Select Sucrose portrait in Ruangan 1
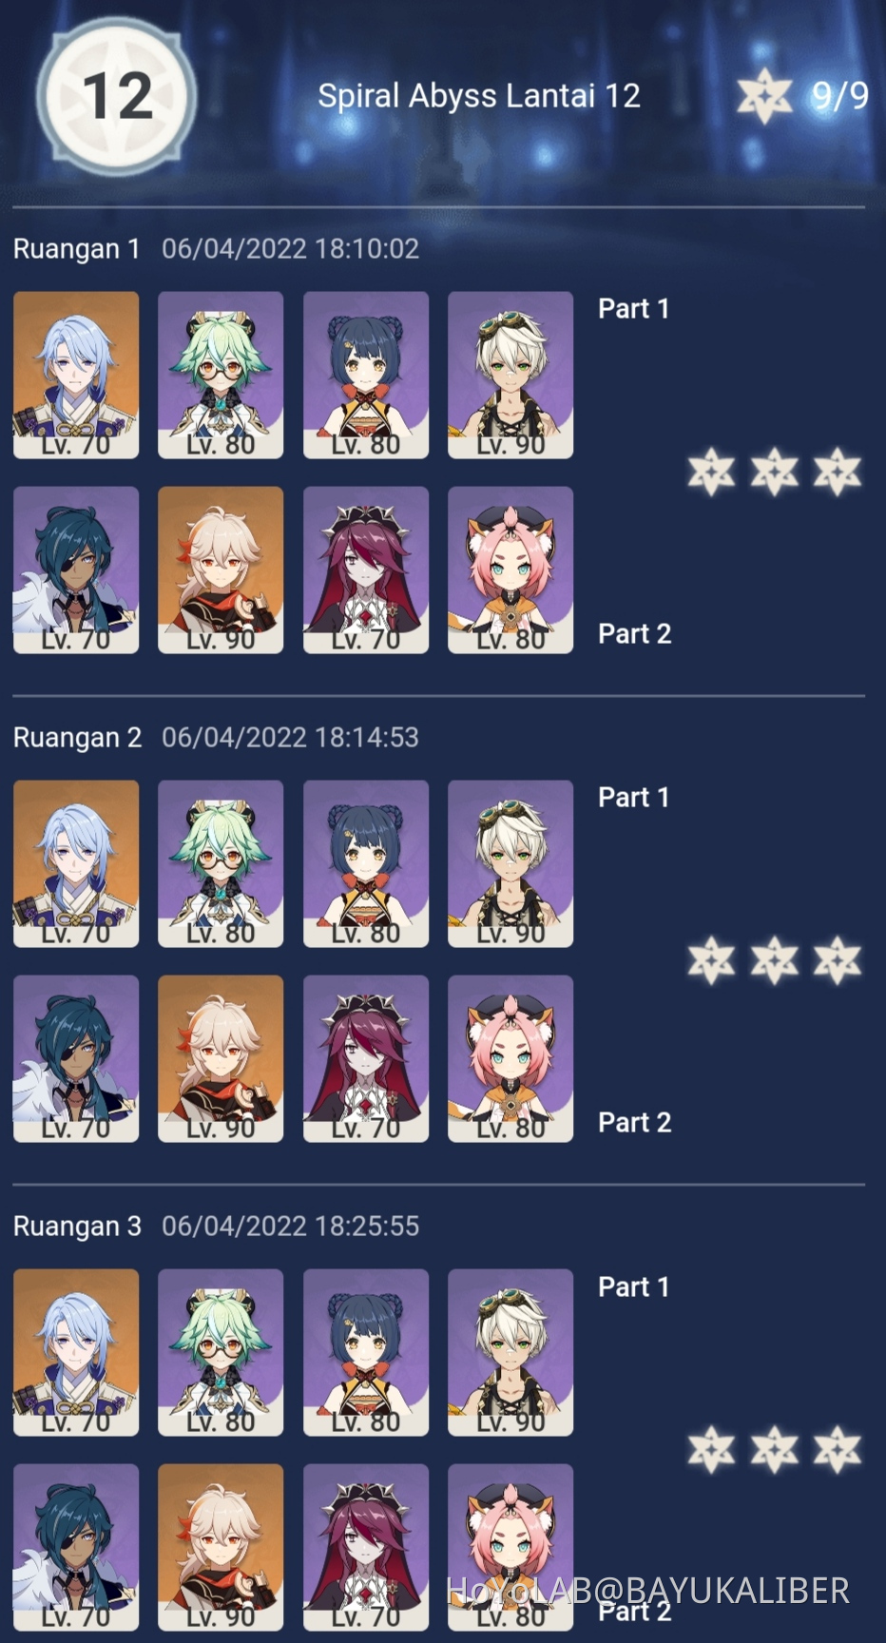 click(x=221, y=376)
